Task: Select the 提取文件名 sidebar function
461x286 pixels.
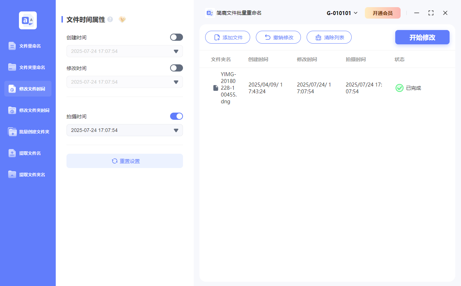Action: 28,153
